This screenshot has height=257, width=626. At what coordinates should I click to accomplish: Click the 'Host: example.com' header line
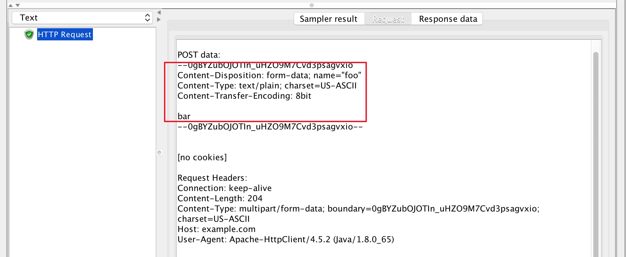click(x=216, y=229)
